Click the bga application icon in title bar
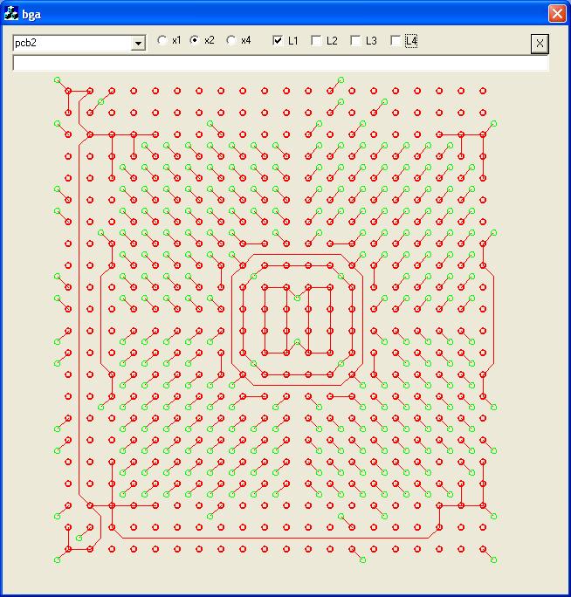 pos(11,14)
